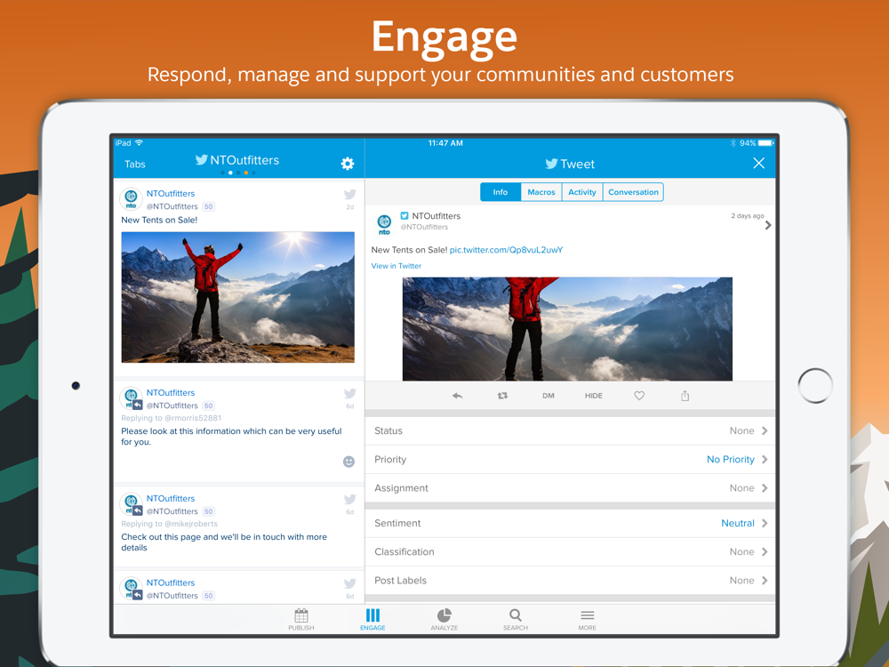The height and width of the screenshot is (667, 889).
Task: Open settings gear in NTOutfitters header
Action: [348, 164]
